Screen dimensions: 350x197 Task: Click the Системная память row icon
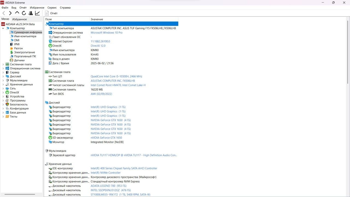pos(50,89)
